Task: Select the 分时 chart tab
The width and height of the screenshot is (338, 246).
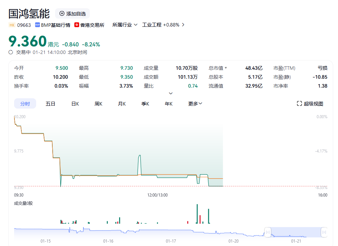Action: point(25,104)
